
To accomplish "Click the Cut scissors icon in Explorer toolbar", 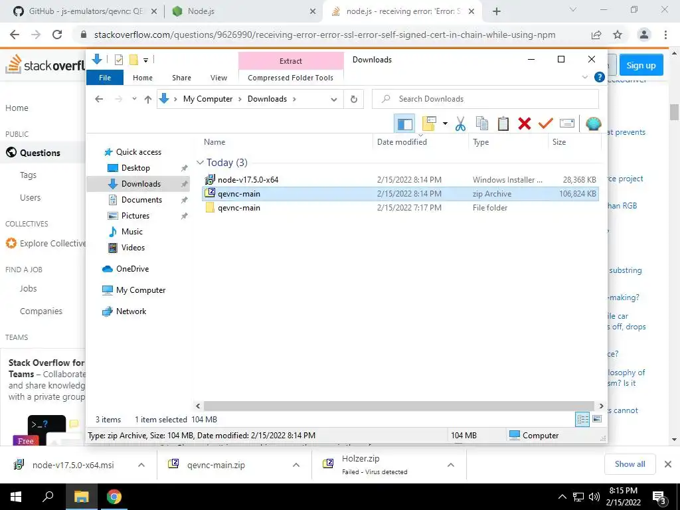I will [460, 124].
